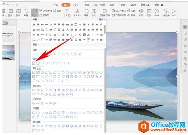
Task: Click the undo arrow in quick toolbar
Action: (8, 5)
